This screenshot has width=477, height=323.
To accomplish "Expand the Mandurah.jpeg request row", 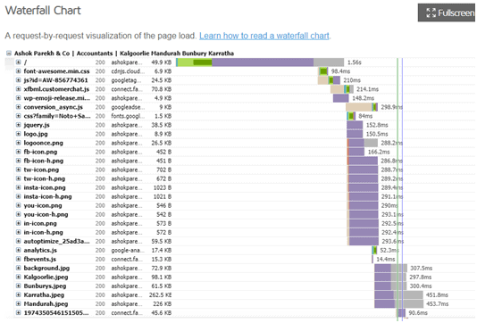I will [18, 304].
